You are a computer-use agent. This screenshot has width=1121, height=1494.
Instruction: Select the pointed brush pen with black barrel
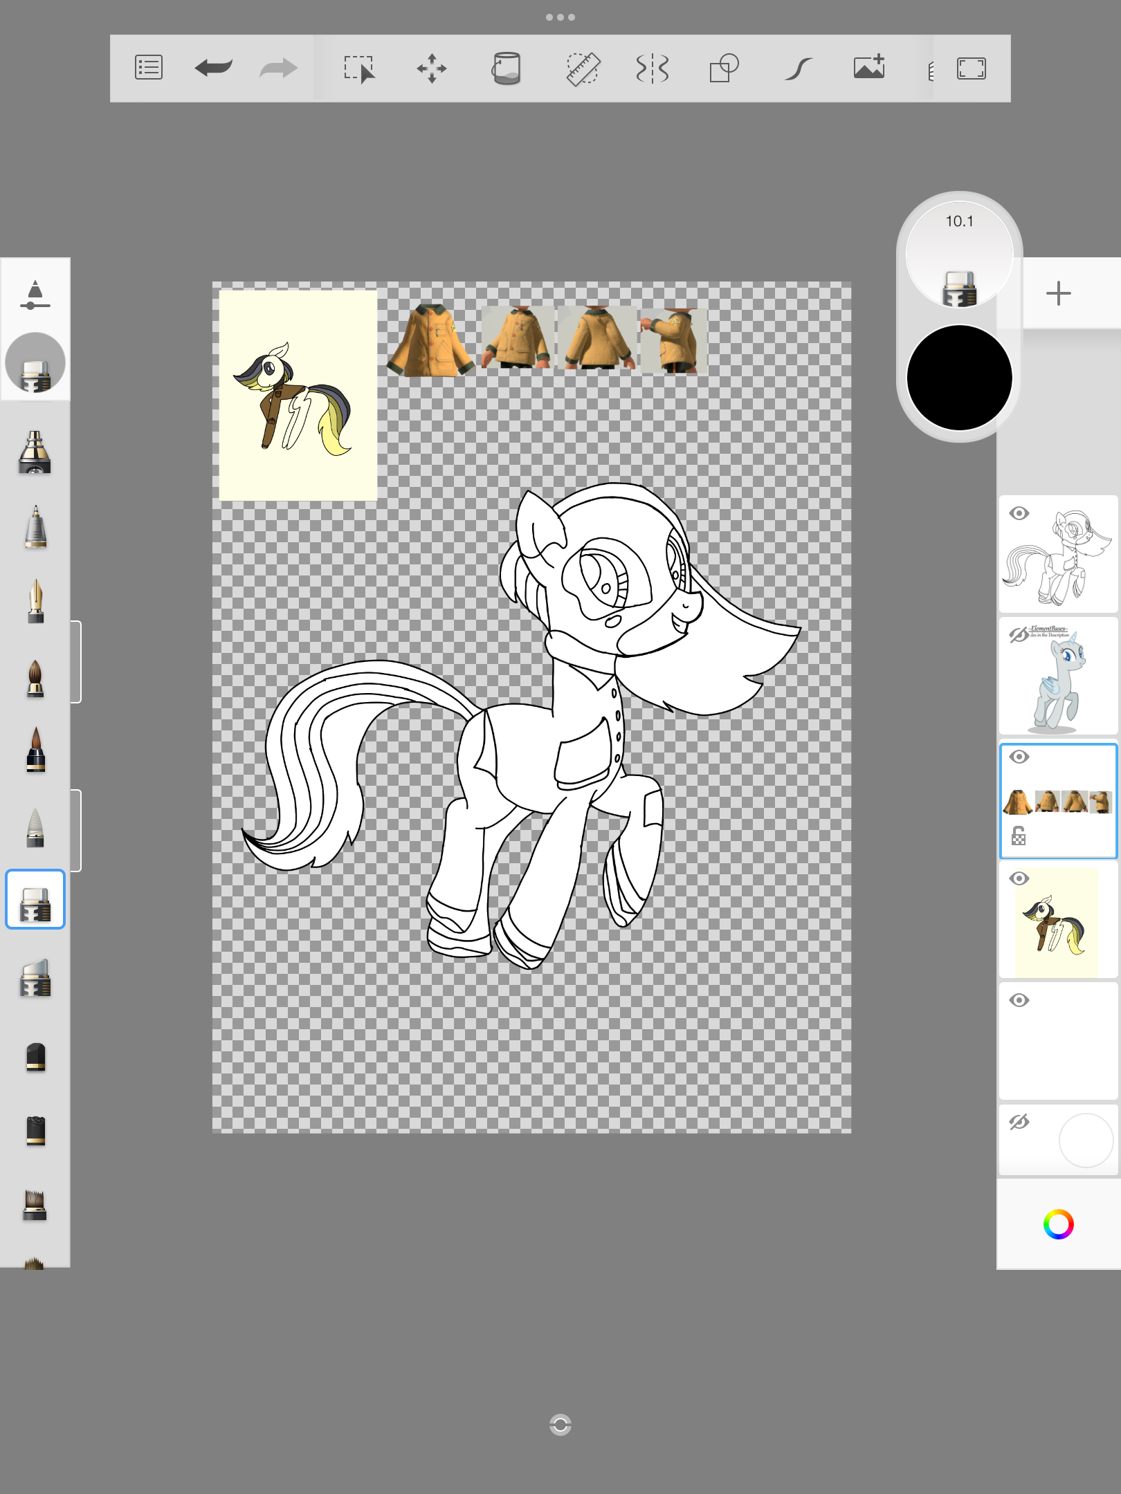[35, 749]
